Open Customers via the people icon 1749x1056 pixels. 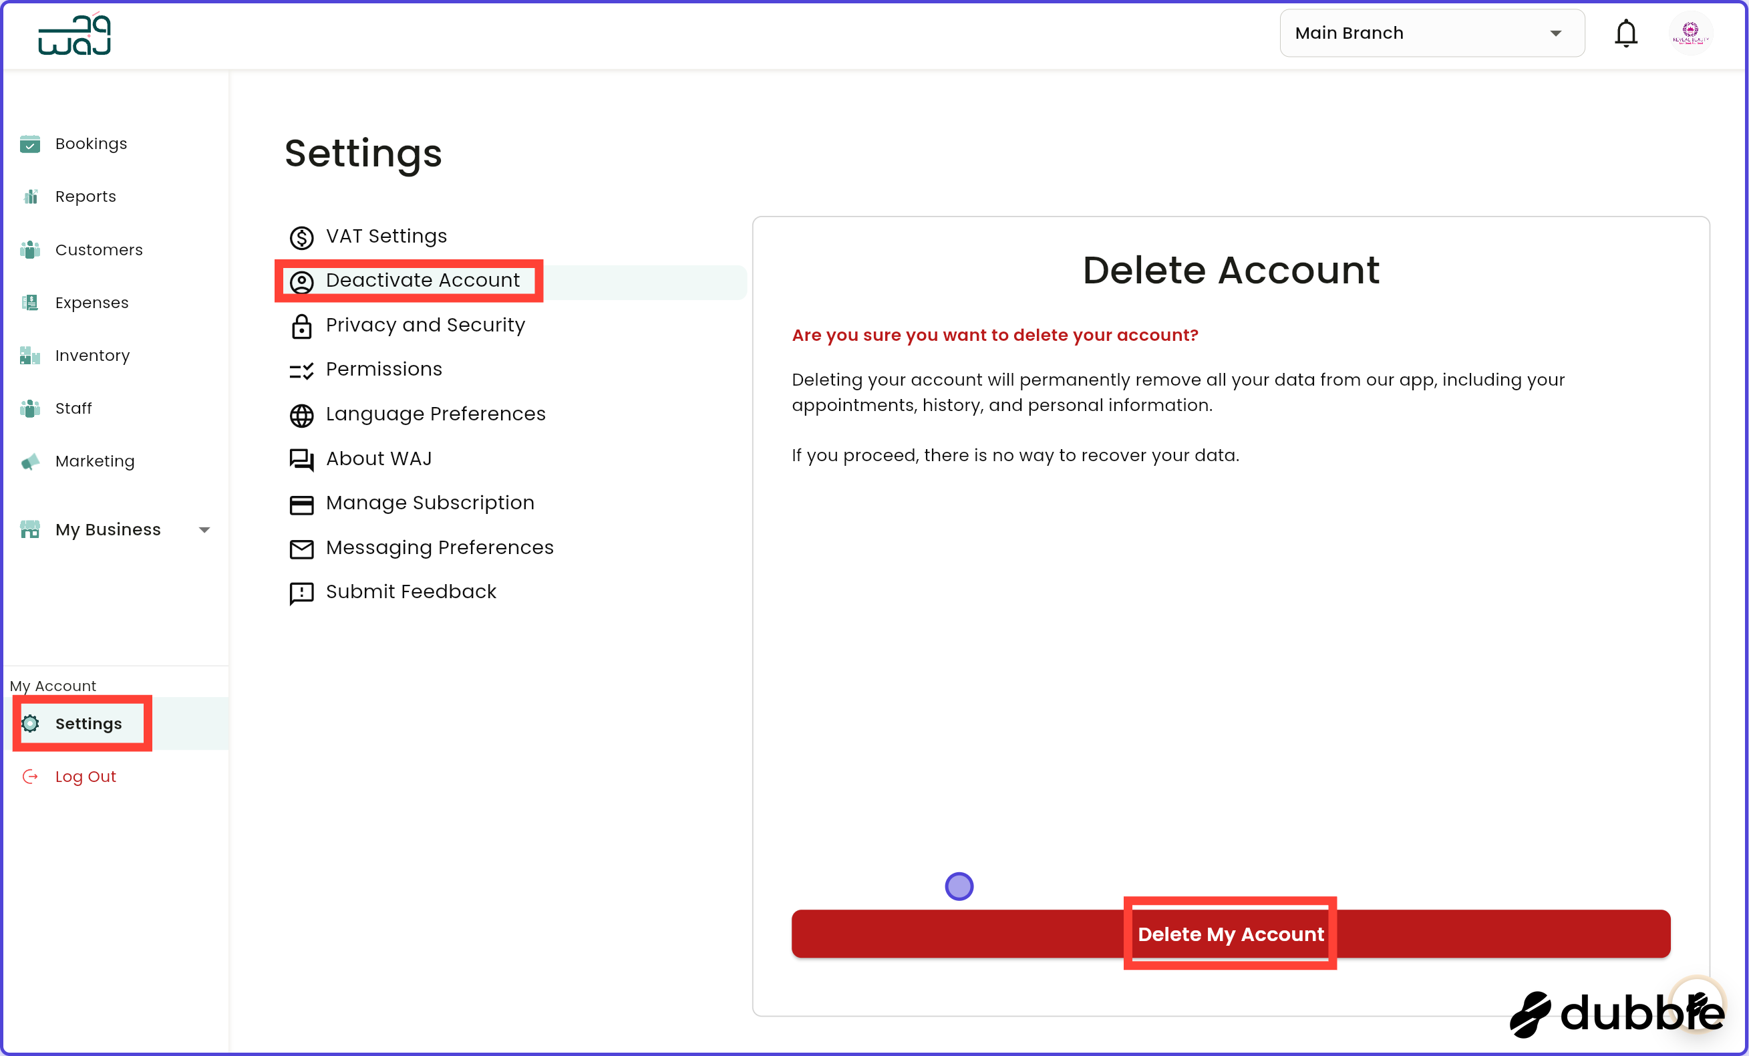[30, 249]
